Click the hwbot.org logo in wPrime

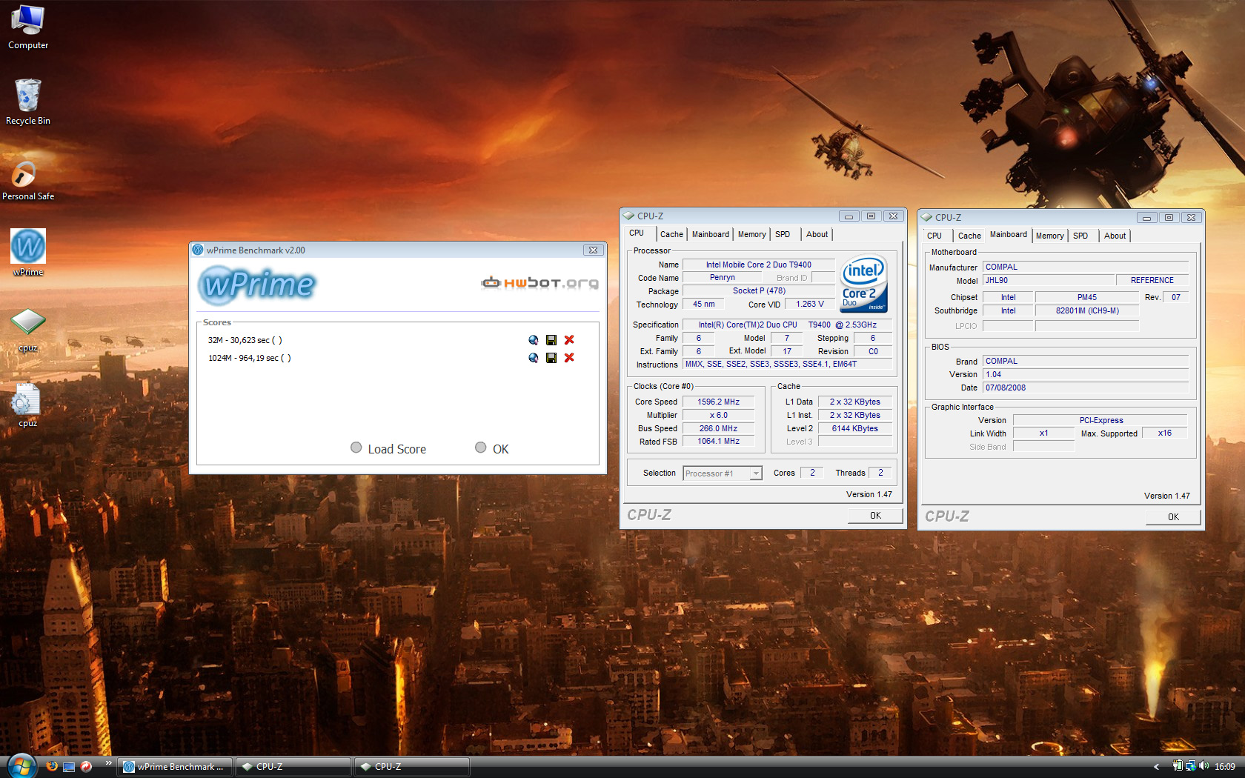tap(539, 282)
